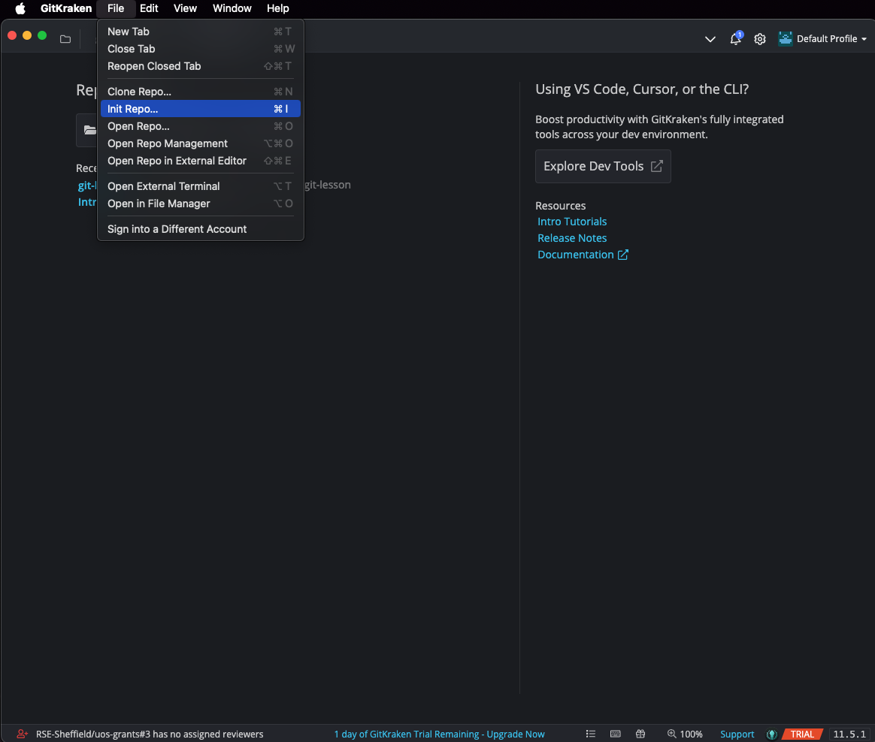The height and width of the screenshot is (742, 875).
Task: Open the View menu in the menu bar
Action: tap(185, 8)
